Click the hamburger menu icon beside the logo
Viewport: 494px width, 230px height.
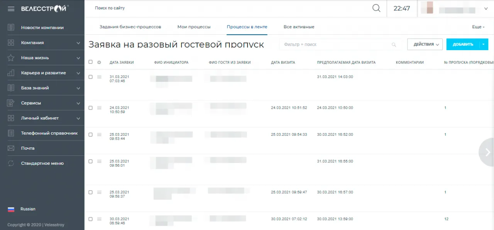[11, 9]
